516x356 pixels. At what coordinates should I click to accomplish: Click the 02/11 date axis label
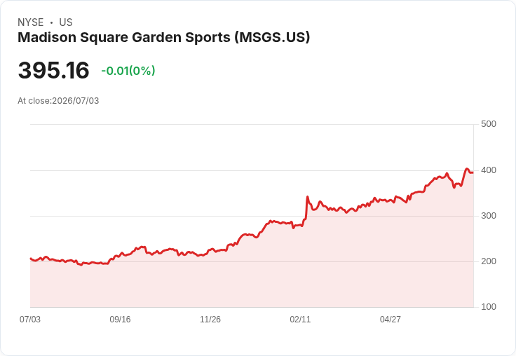(x=300, y=319)
